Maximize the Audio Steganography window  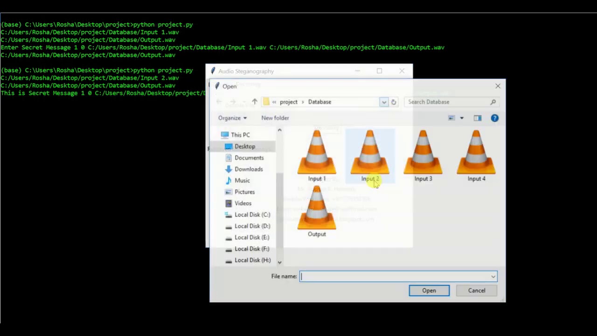(379, 71)
